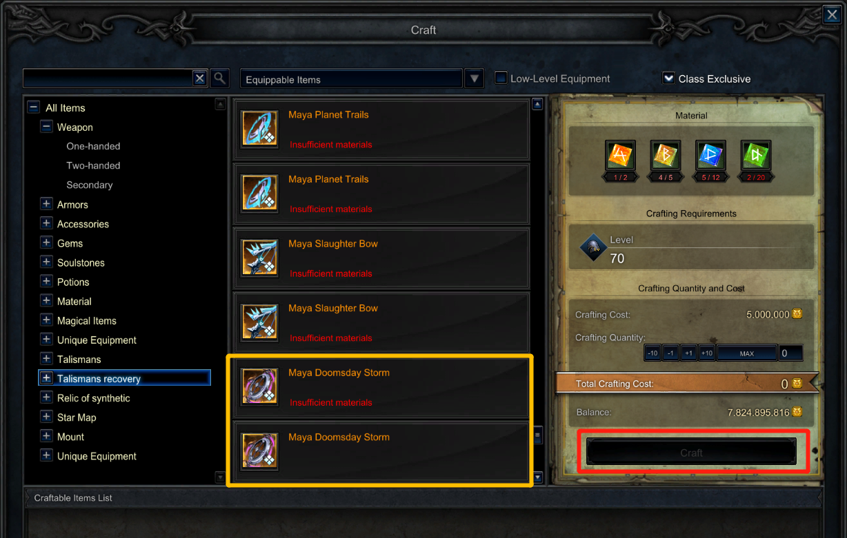Collapse the All Items tree node
Screen dimensions: 847x538
coord(33,107)
